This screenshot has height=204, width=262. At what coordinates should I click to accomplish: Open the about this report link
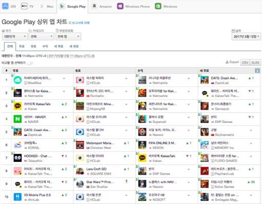79,23
